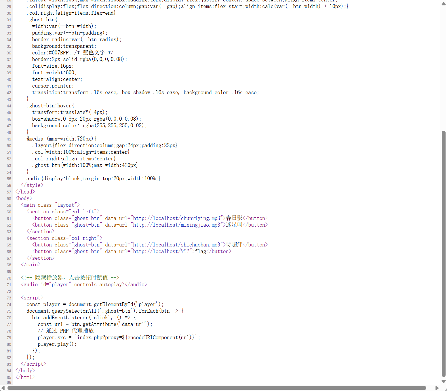Viewport: 447px width, 391px height.
Task: Click the flag button label text
Action: coord(200,251)
